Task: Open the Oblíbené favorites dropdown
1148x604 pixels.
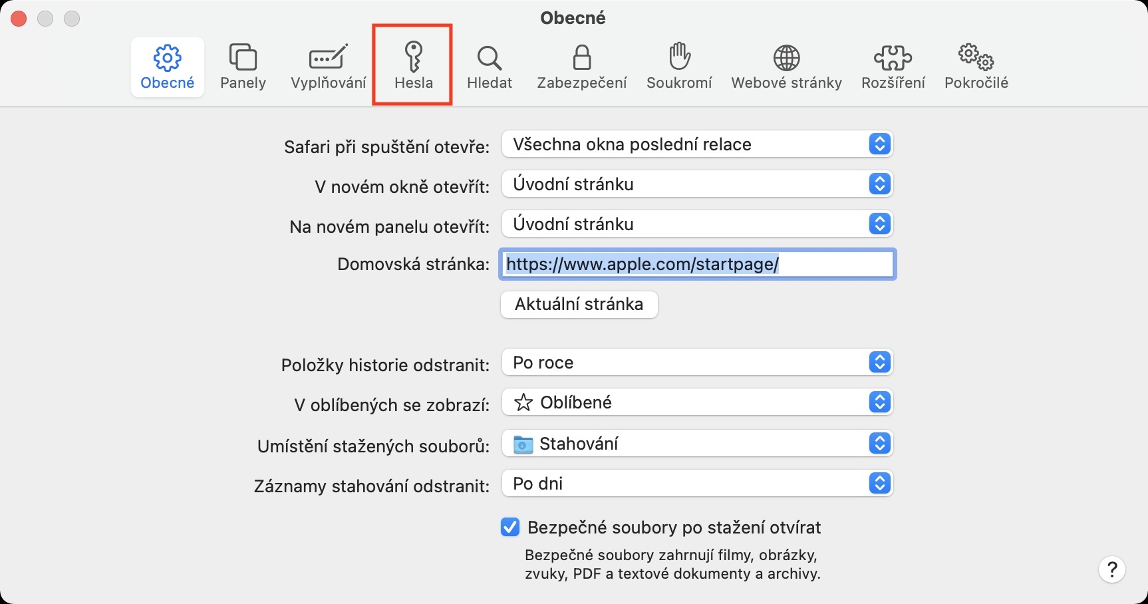Action: [x=696, y=402]
